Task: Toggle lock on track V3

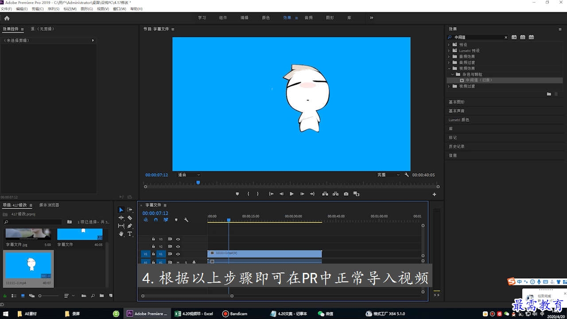Action: coord(153,239)
